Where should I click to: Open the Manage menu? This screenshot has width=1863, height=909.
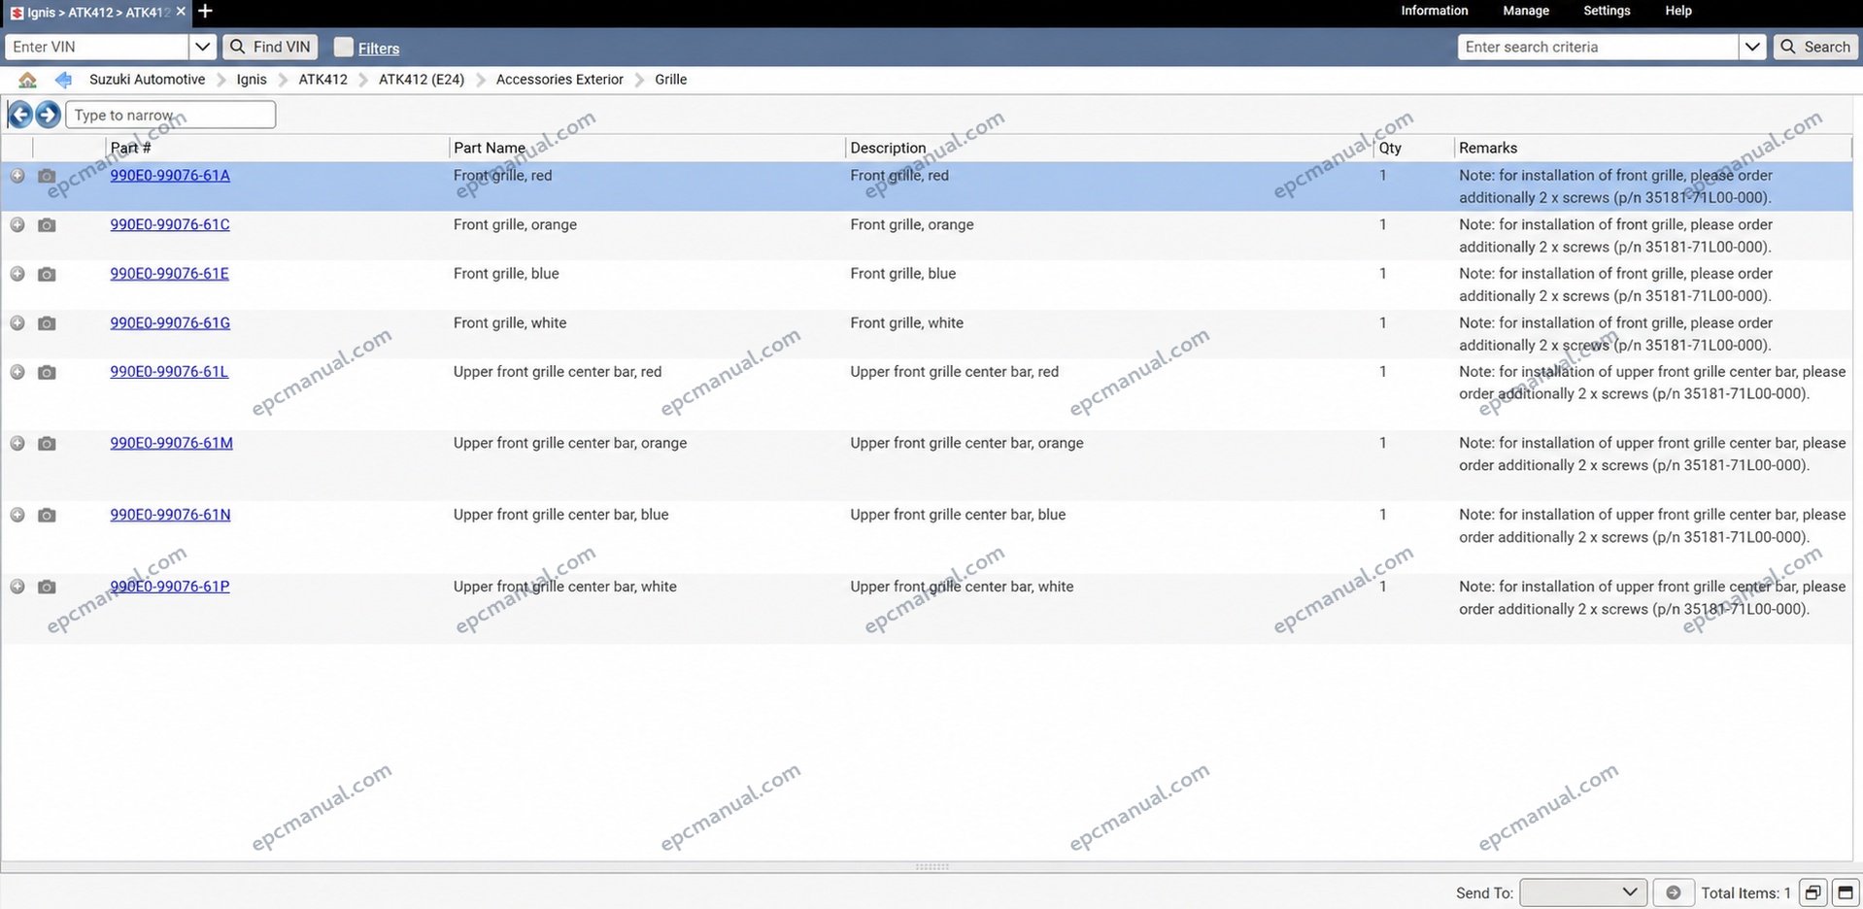1525,11
